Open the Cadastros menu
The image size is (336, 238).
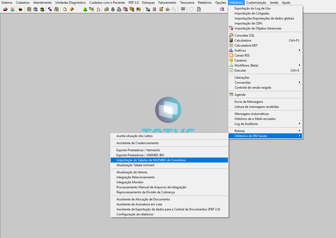(x=23, y=3)
